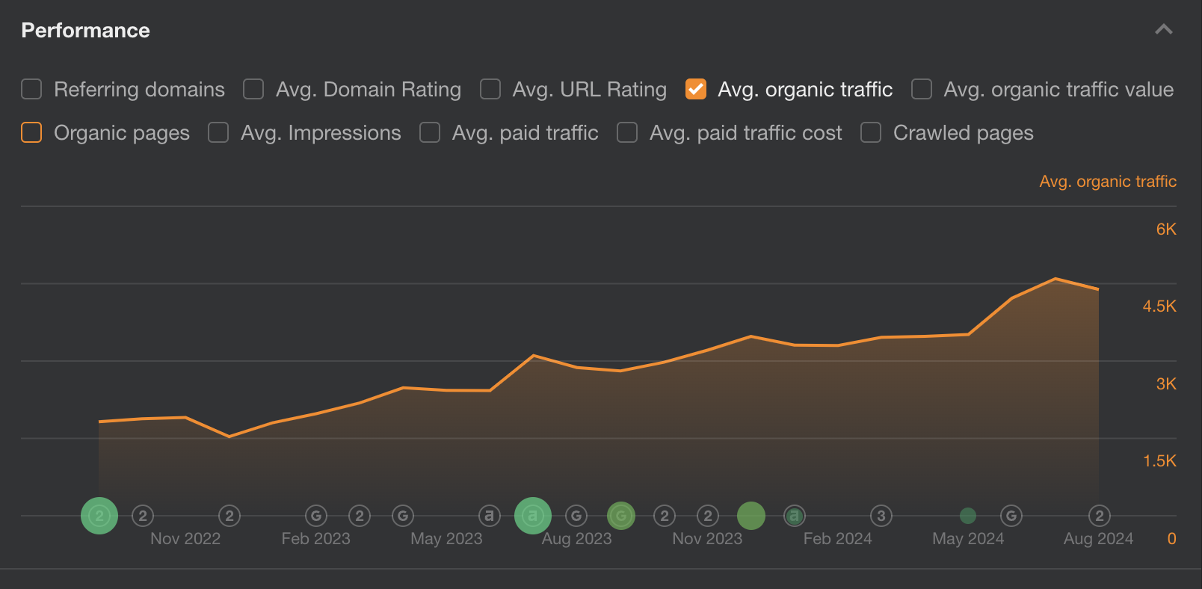Click the 'Feb 2023' date label
The image size is (1202, 589).
315,539
